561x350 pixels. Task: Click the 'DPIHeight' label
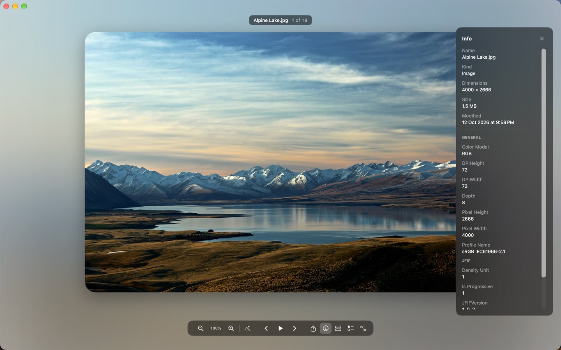coord(473,163)
